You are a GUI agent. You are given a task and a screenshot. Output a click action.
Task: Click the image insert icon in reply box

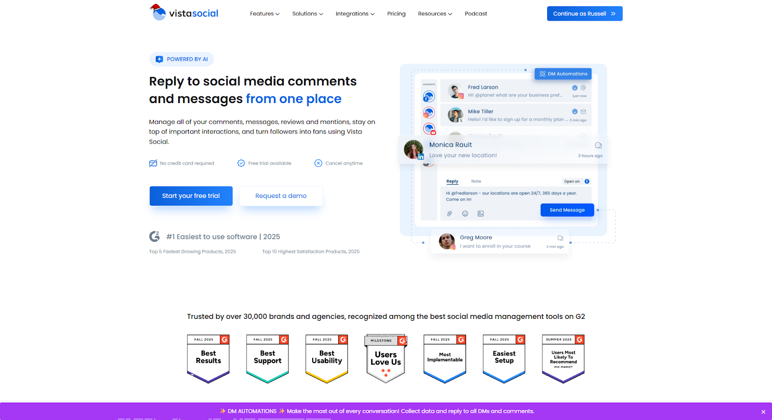[481, 213]
